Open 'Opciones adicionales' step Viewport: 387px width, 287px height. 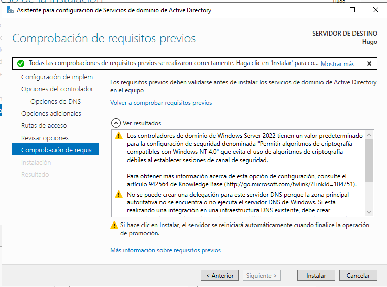coord(51,114)
